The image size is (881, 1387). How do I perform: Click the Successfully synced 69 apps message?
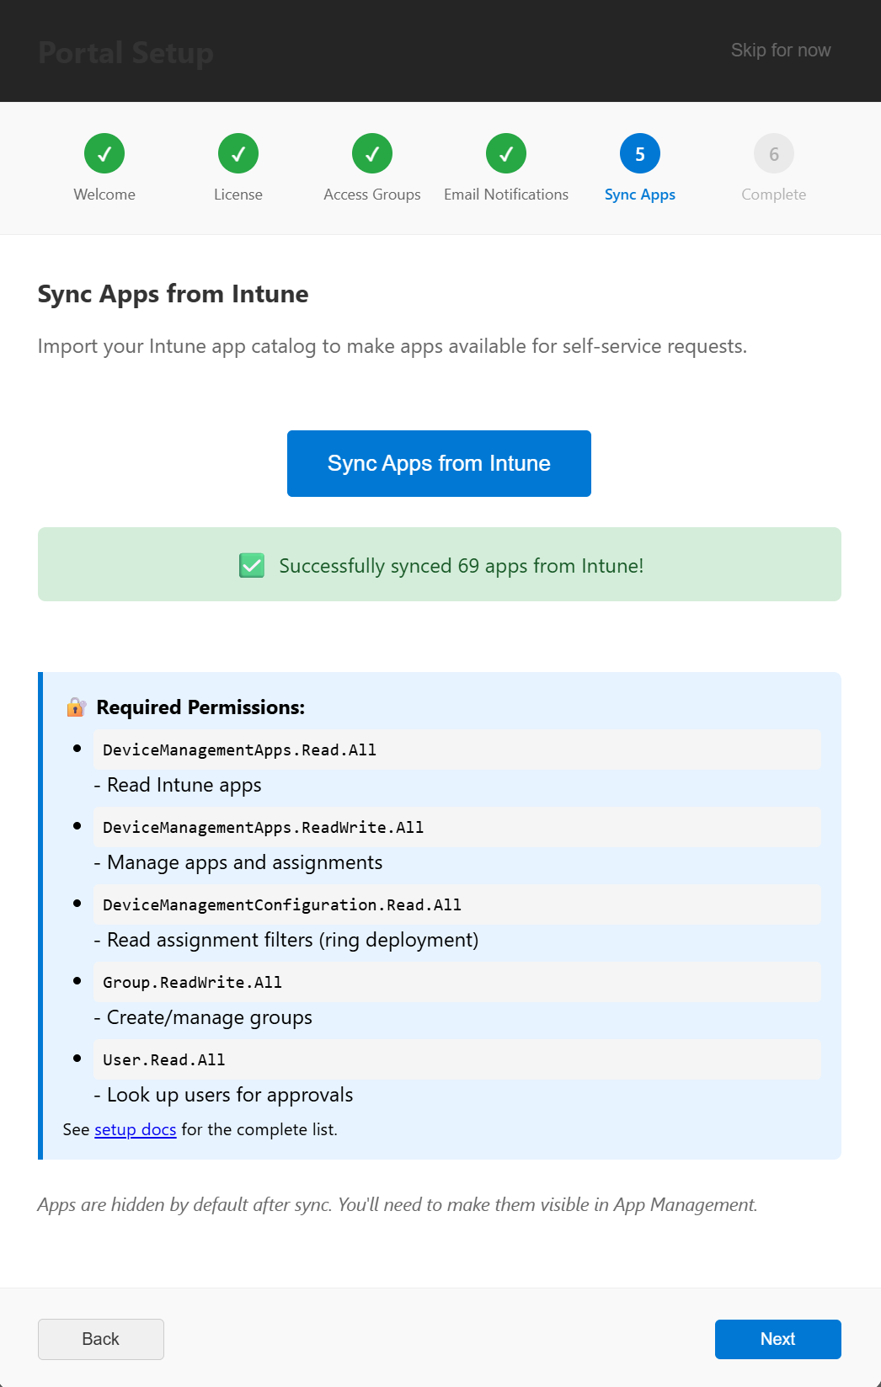pos(462,566)
